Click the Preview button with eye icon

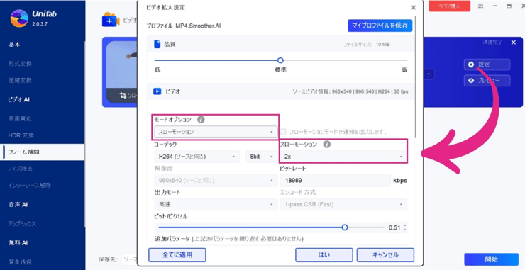click(487, 81)
